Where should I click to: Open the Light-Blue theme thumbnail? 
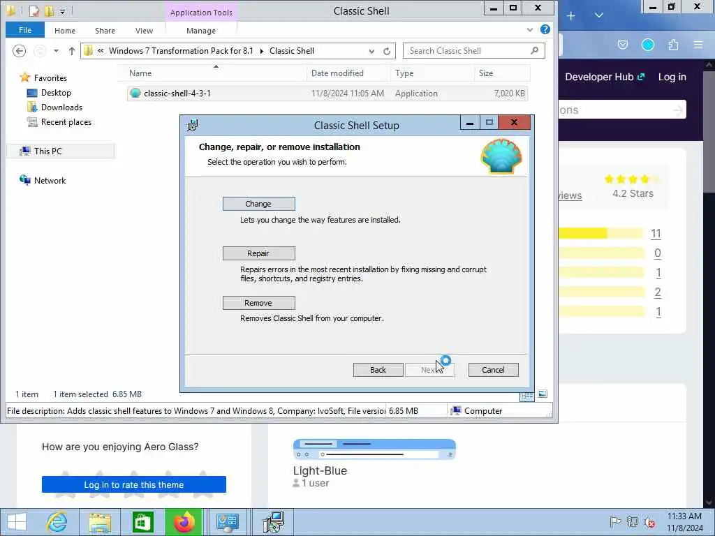[374, 449]
